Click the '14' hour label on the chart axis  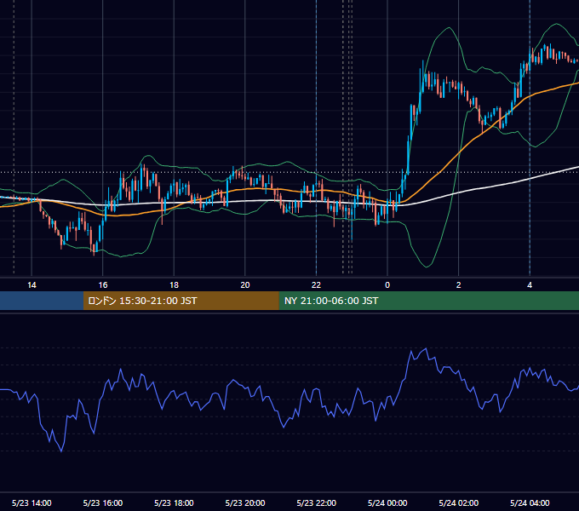pos(32,285)
